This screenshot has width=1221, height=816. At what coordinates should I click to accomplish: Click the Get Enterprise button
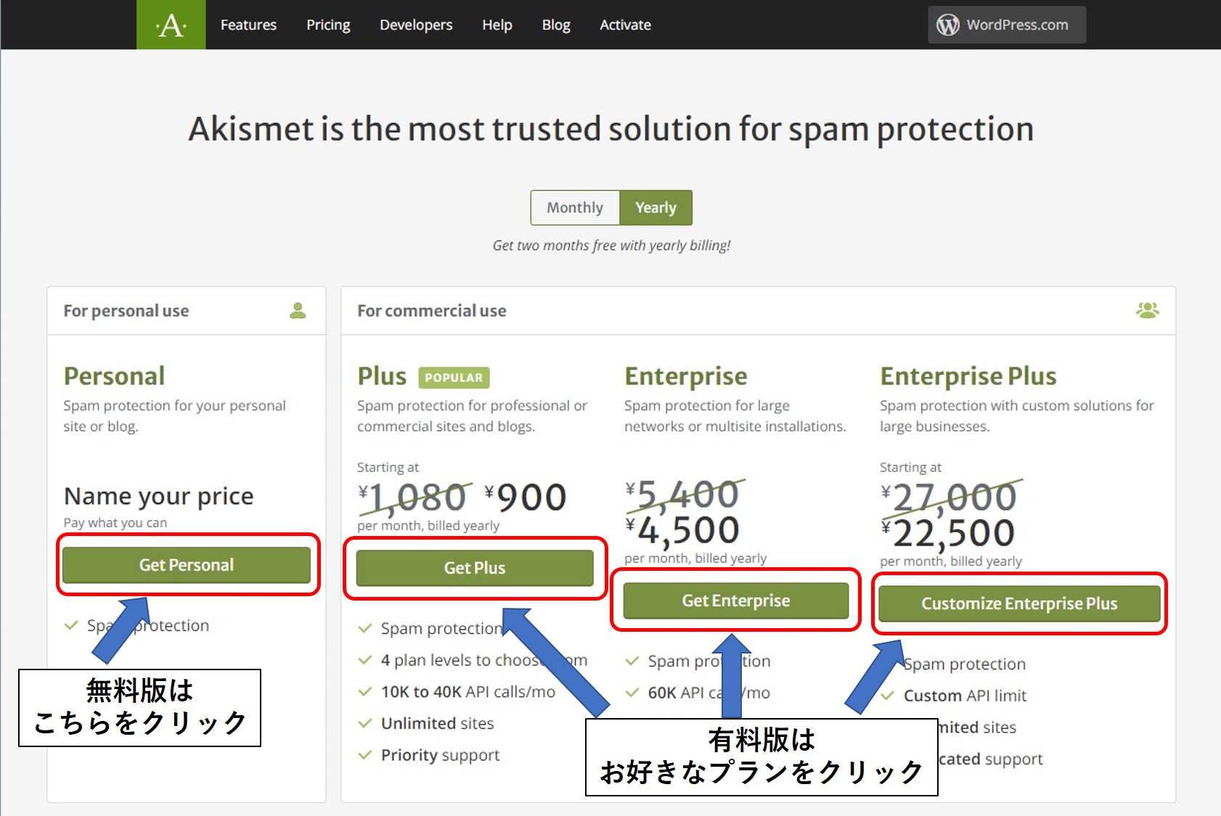point(736,601)
